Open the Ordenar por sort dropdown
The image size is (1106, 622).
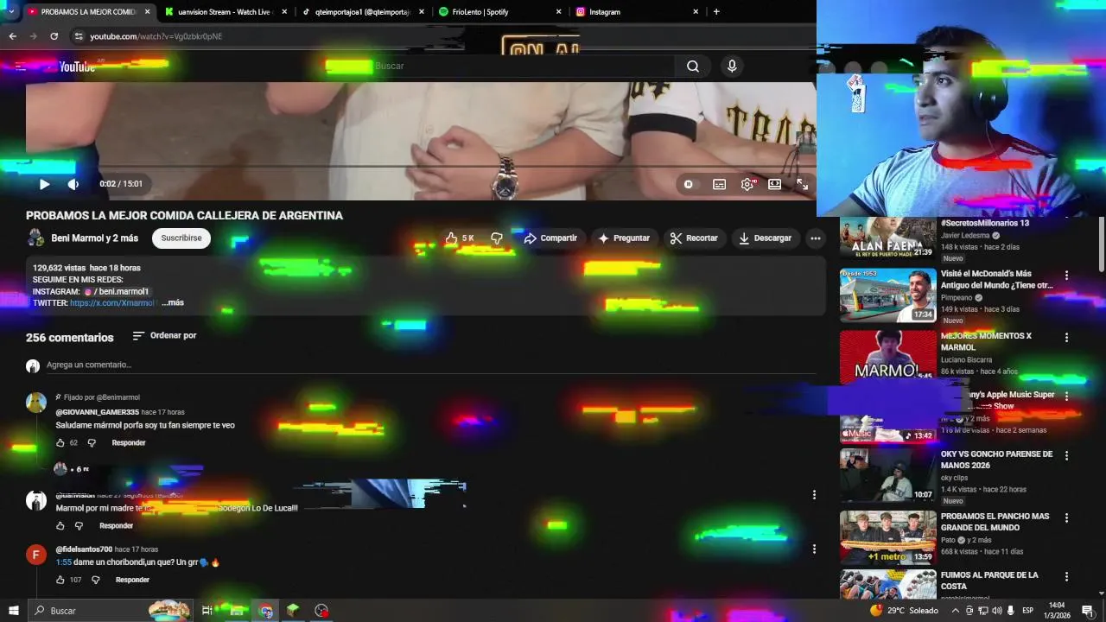(164, 336)
